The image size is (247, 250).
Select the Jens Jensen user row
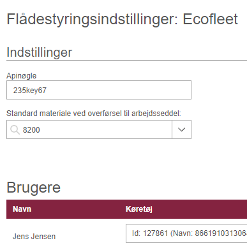pyautogui.click(x=126, y=234)
